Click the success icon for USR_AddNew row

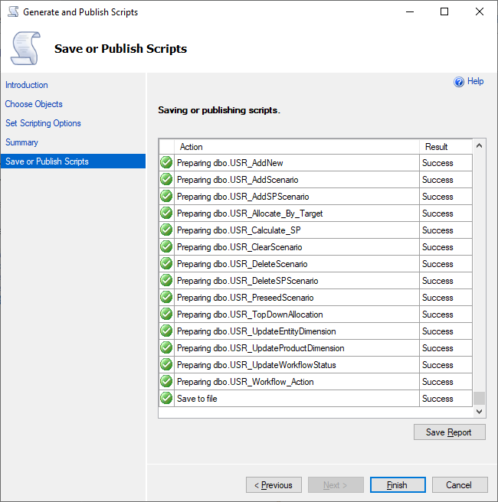(166, 163)
